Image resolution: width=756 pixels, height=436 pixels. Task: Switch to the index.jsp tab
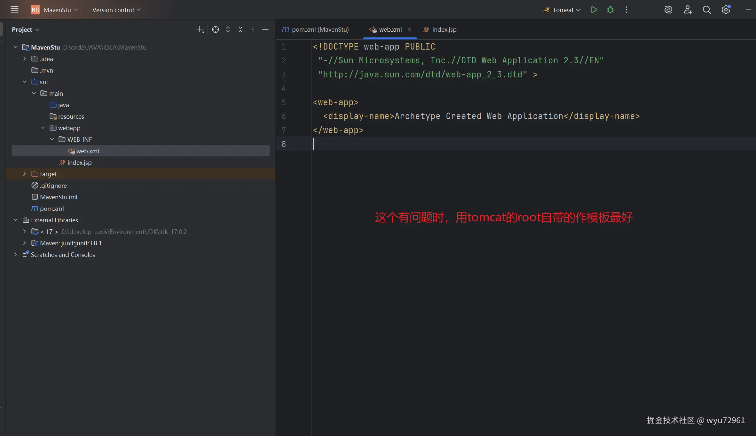point(444,29)
